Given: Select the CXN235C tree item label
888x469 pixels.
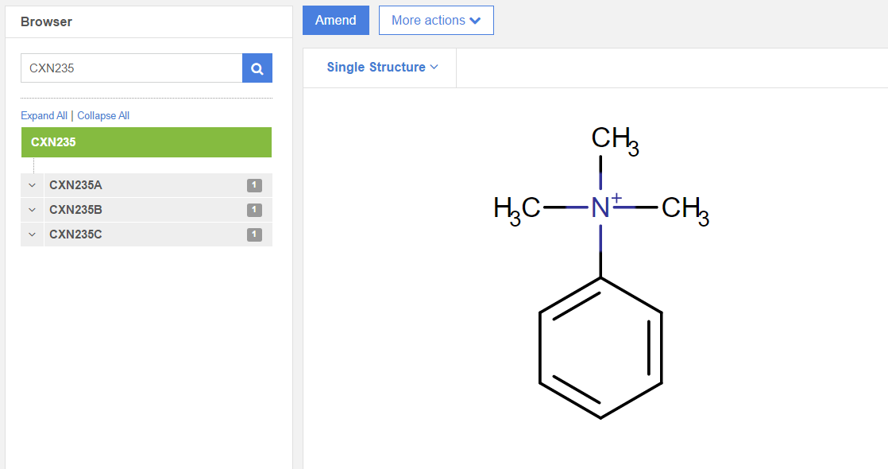Looking at the screenshot, I should point(75,234).
